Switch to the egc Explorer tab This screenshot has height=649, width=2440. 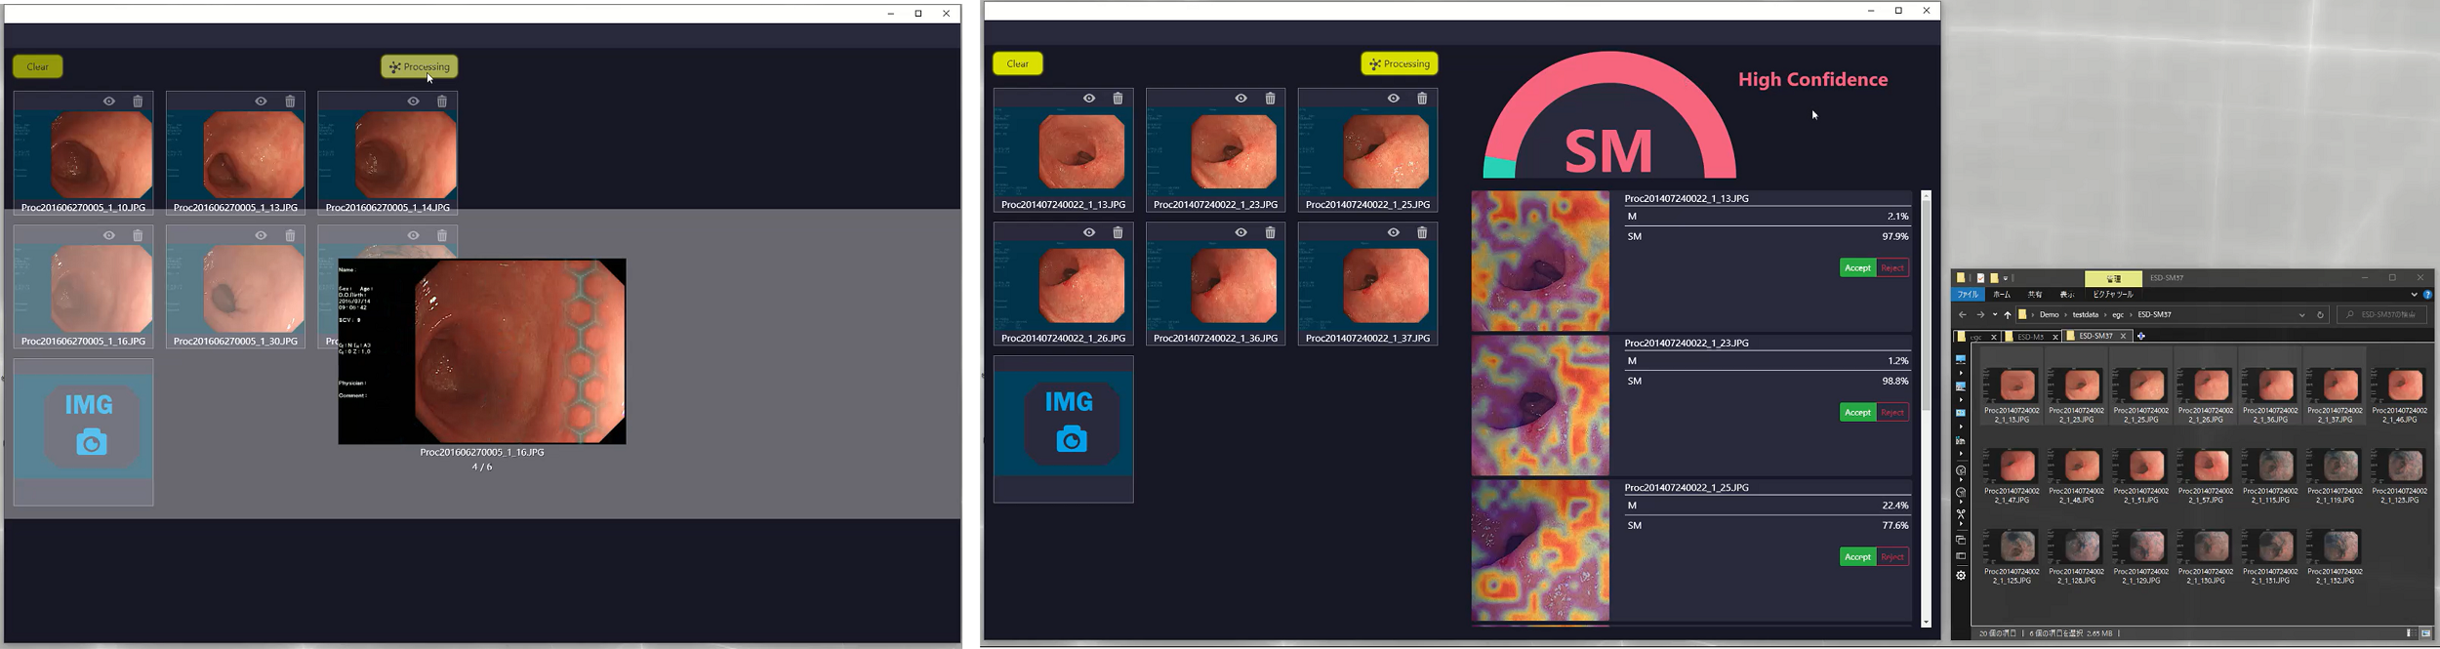pyautogui.click(x=1975, y=337)
